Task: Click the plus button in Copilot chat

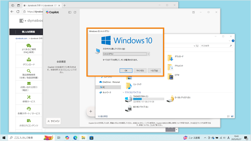Action: click(91, 111)
